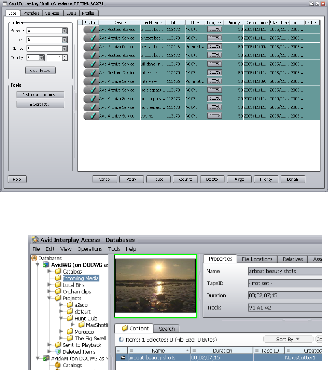
Task: Click the airboat beauty shots sunset thumbnail
Action: point(155,286)
